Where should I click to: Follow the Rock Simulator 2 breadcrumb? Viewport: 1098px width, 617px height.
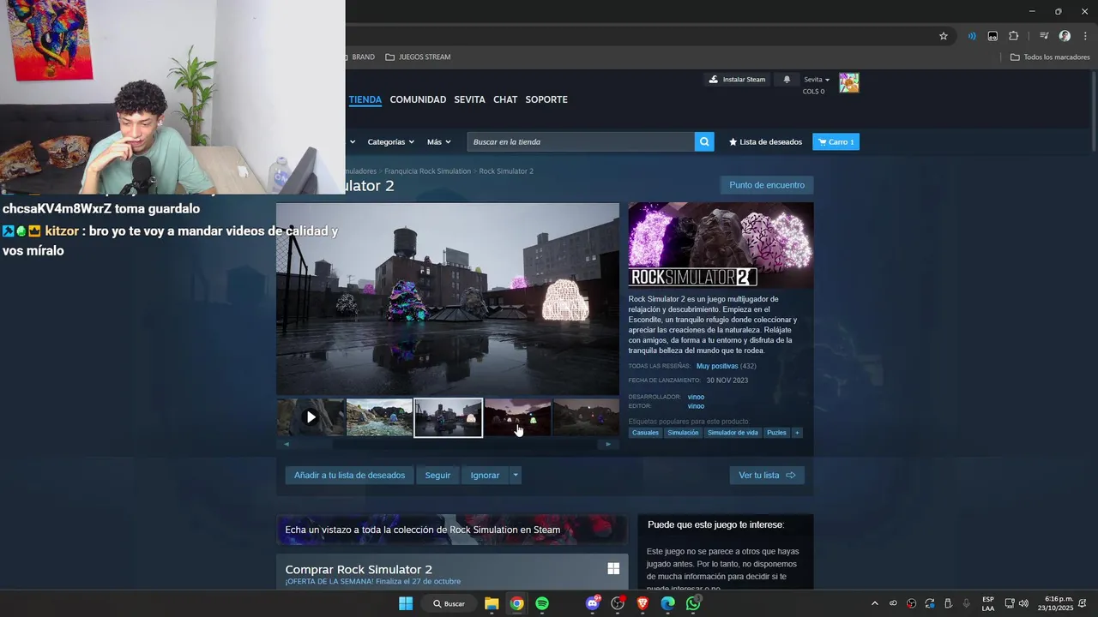[x=506, y=171]
